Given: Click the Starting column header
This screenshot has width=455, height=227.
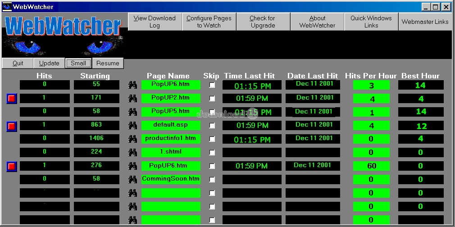Looking at the screenshot, I should pyautogui.click(x=95, y=76).
